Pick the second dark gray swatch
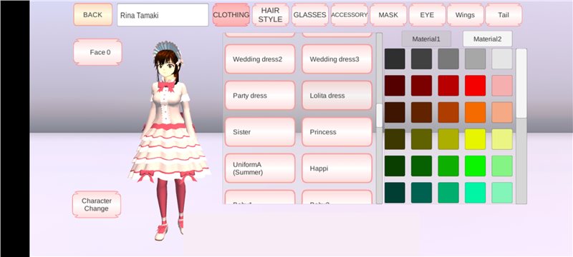The image size is (573, 257). click(421, 59)
